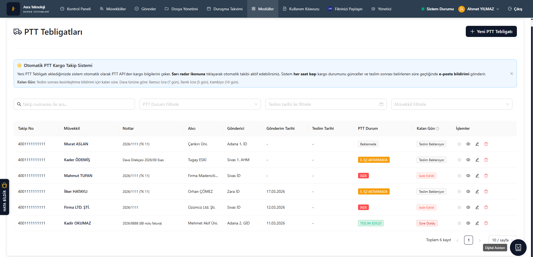The height and width of the screenshot is (257, 533).
Task: Click Yeni PTT Tebligatı button
Action: coord(491,31)
